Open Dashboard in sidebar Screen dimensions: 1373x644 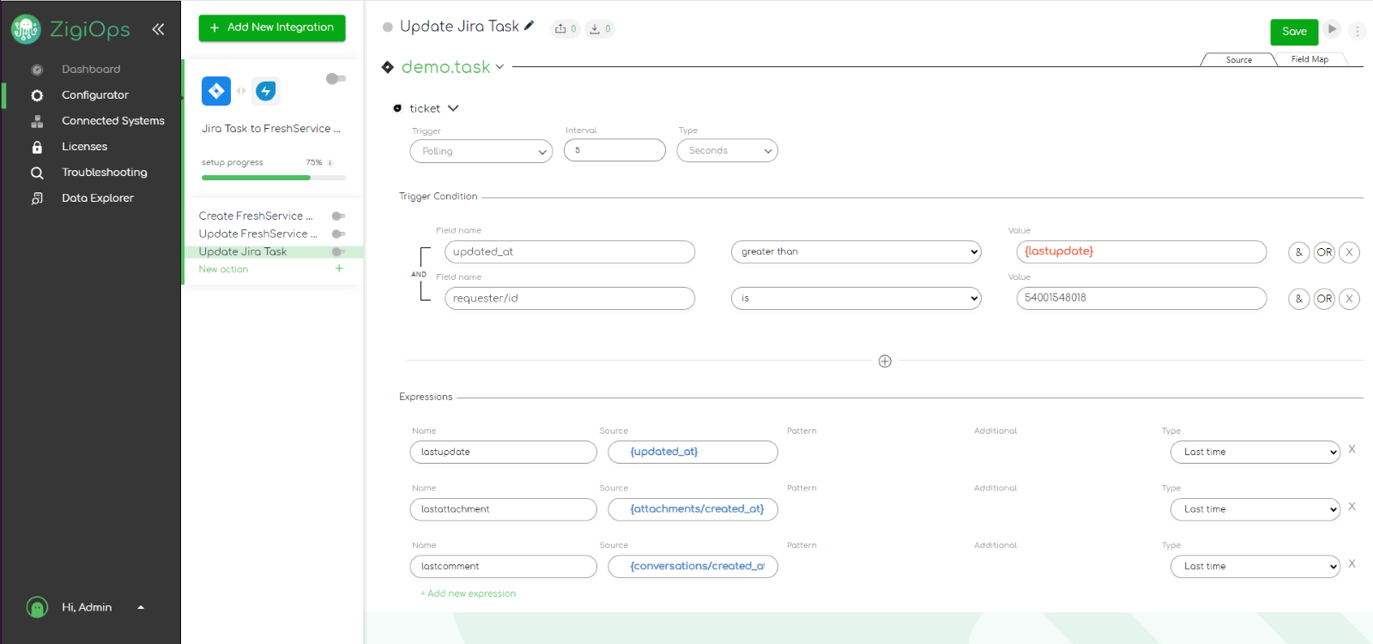91,70
